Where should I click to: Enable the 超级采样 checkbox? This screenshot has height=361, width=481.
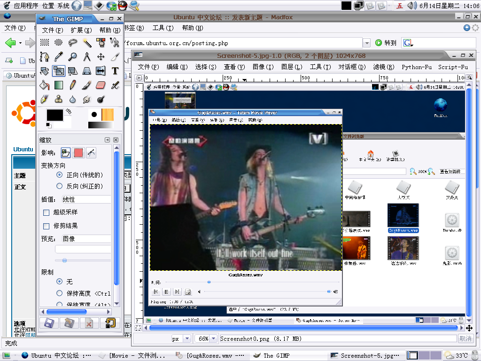click(x=47, y=212)
